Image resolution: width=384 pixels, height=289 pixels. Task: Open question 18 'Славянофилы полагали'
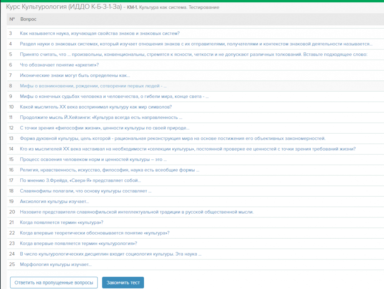pos(86,191)
